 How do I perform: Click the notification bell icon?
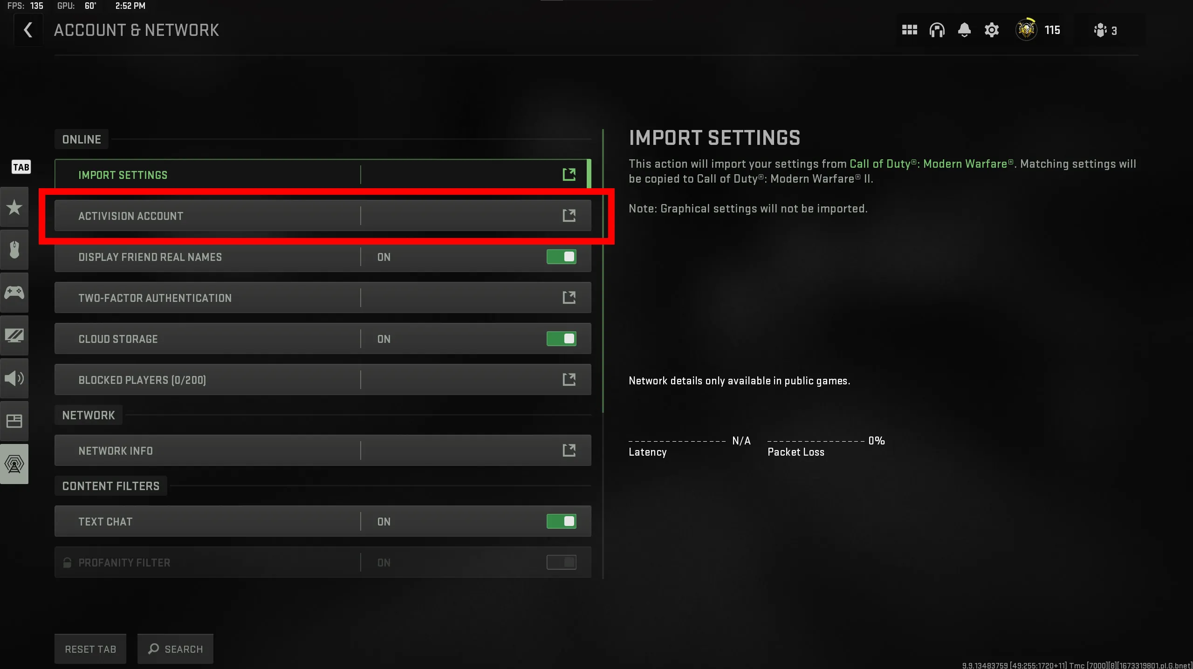click(x=964, y=30)
